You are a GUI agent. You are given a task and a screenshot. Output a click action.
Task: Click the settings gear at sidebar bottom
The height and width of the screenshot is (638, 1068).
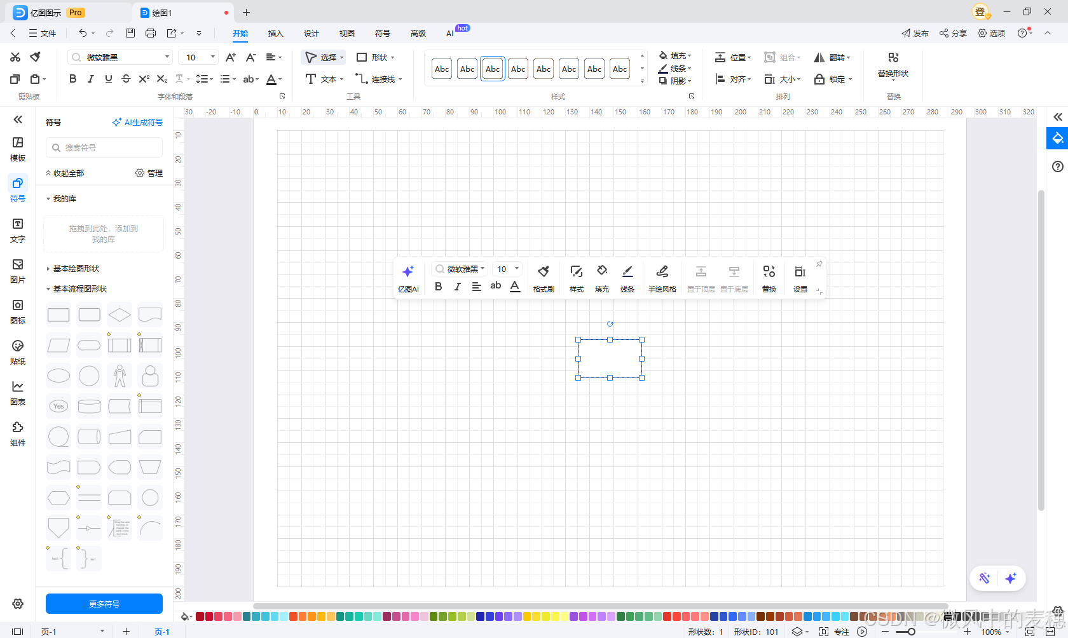(x=18, y=604)
